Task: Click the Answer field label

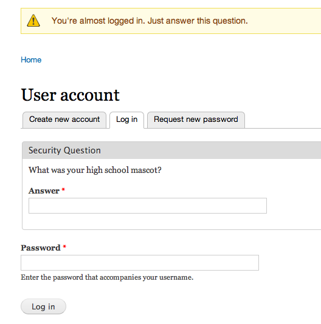Action: [x=44, y=191]
